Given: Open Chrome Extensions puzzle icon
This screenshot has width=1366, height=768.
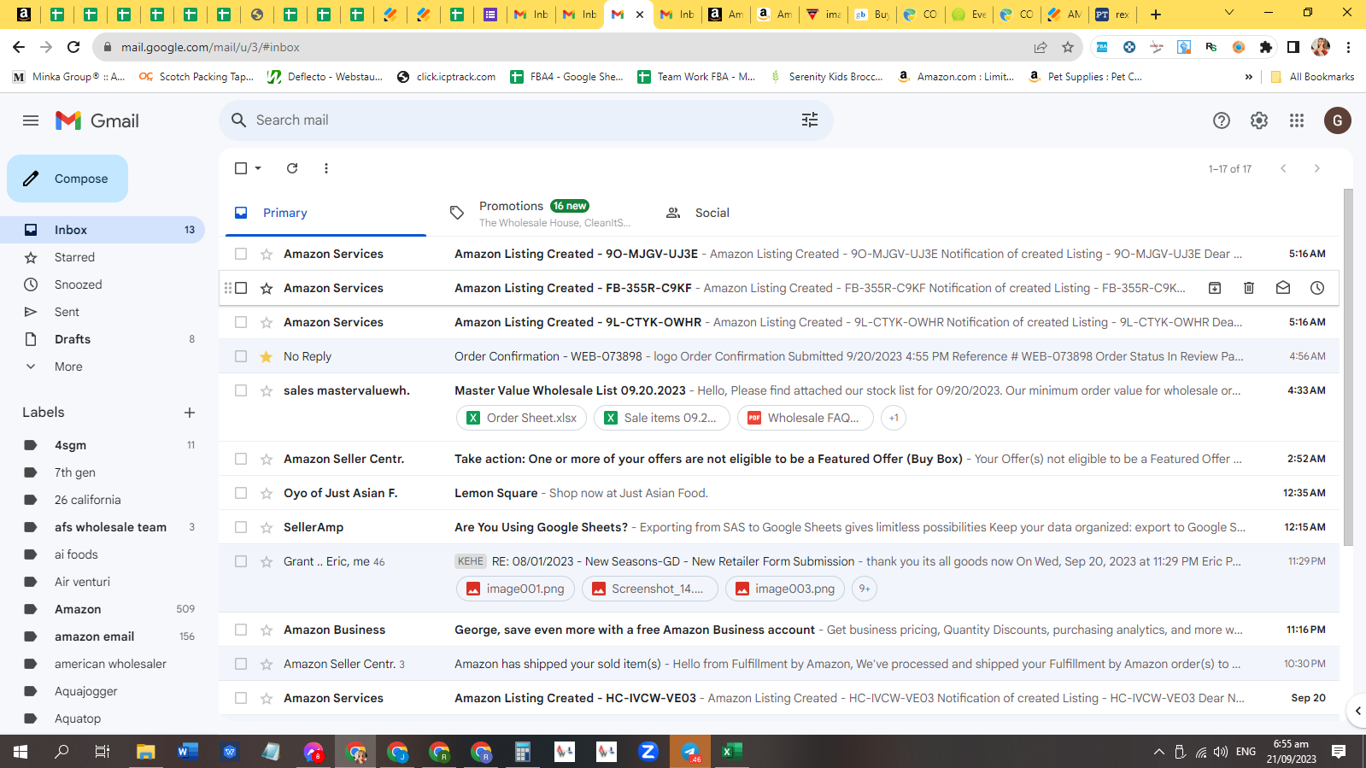Looking at the screenshot, I should 1266,47.
